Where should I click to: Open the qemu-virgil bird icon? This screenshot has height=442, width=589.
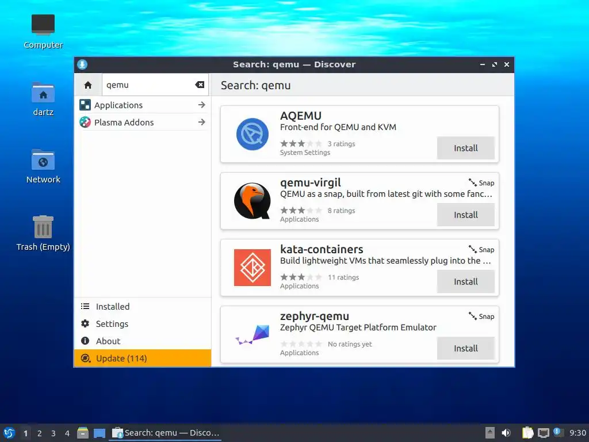(x=253, y=201)
